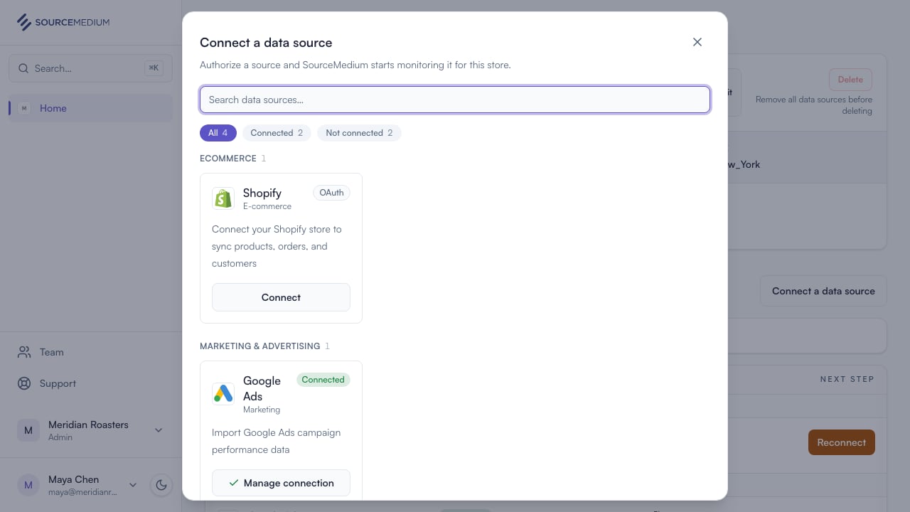Open Home in the sidebar
This screenshot has height=512, width=910.
click(90, 108)
